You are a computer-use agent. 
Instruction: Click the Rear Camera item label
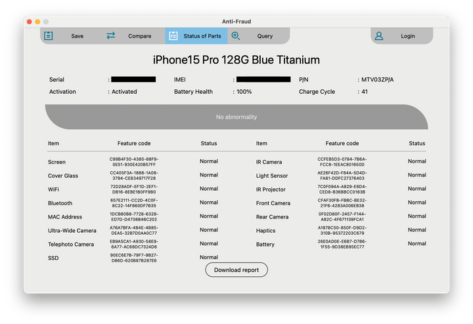point(272,217)
